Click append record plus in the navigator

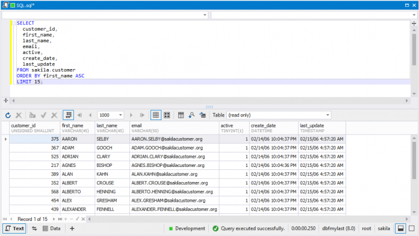pos(66,219)
